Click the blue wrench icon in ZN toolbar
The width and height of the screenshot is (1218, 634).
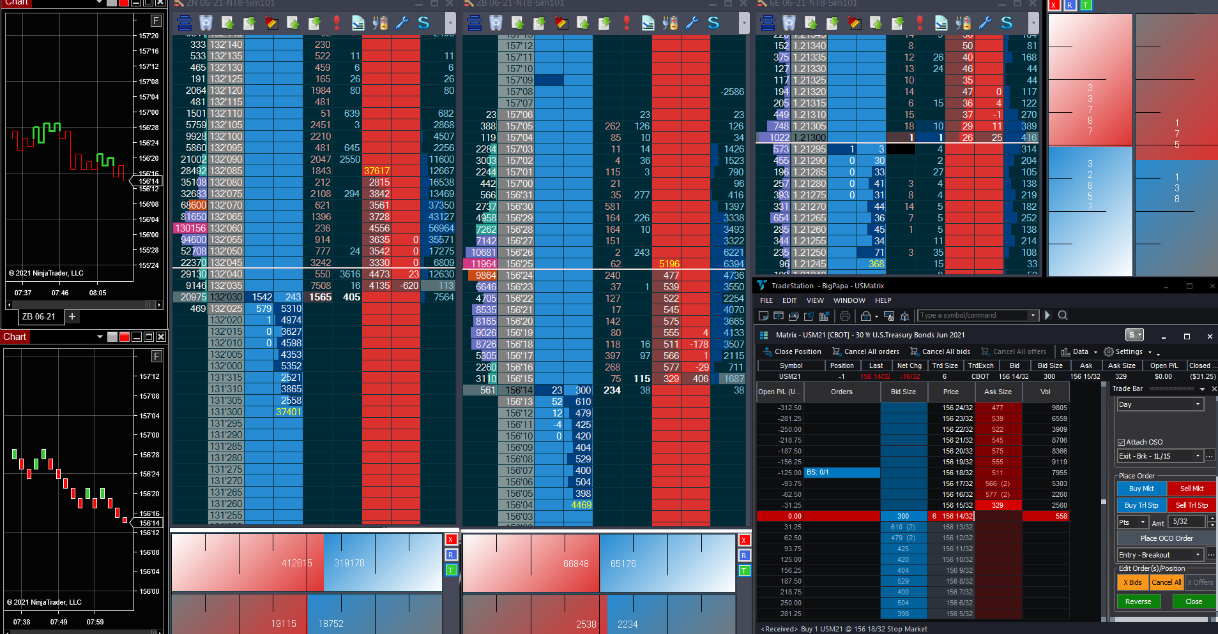pos(402,24)
